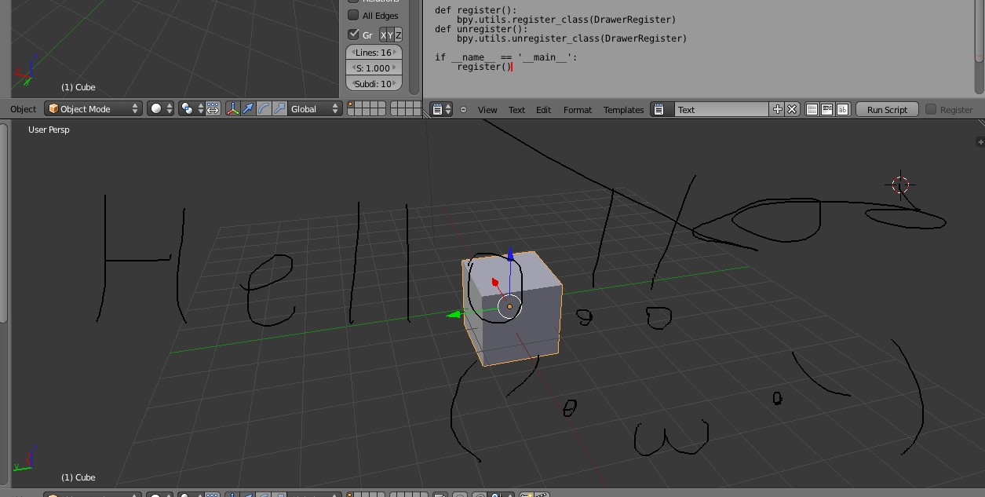Image resolution: width=985 pixels, height=497 pixels.
Task: Enable the rotate manipulator arc icon
Action: tap(264, 109)
